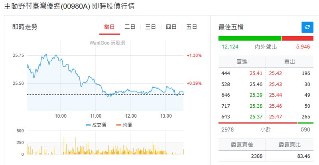Click the tallest volume bar near 10:00
The width and height of the screenshot is (319, 165).
pos(64,146)
